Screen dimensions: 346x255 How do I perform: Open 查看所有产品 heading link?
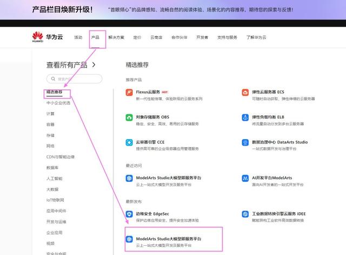[67, 65]
